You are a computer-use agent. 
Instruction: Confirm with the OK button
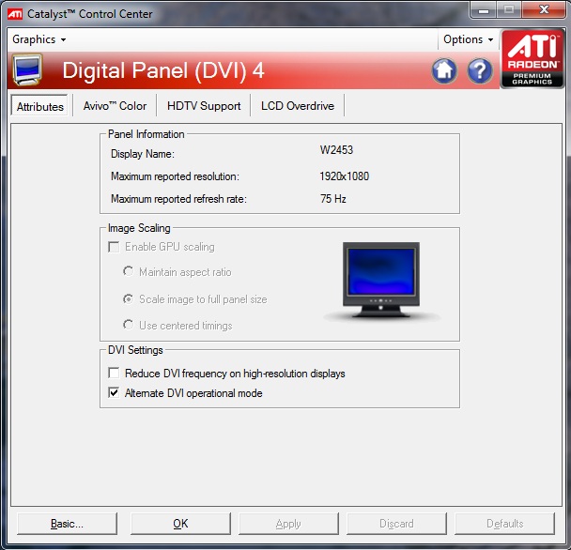coord(180,524)
